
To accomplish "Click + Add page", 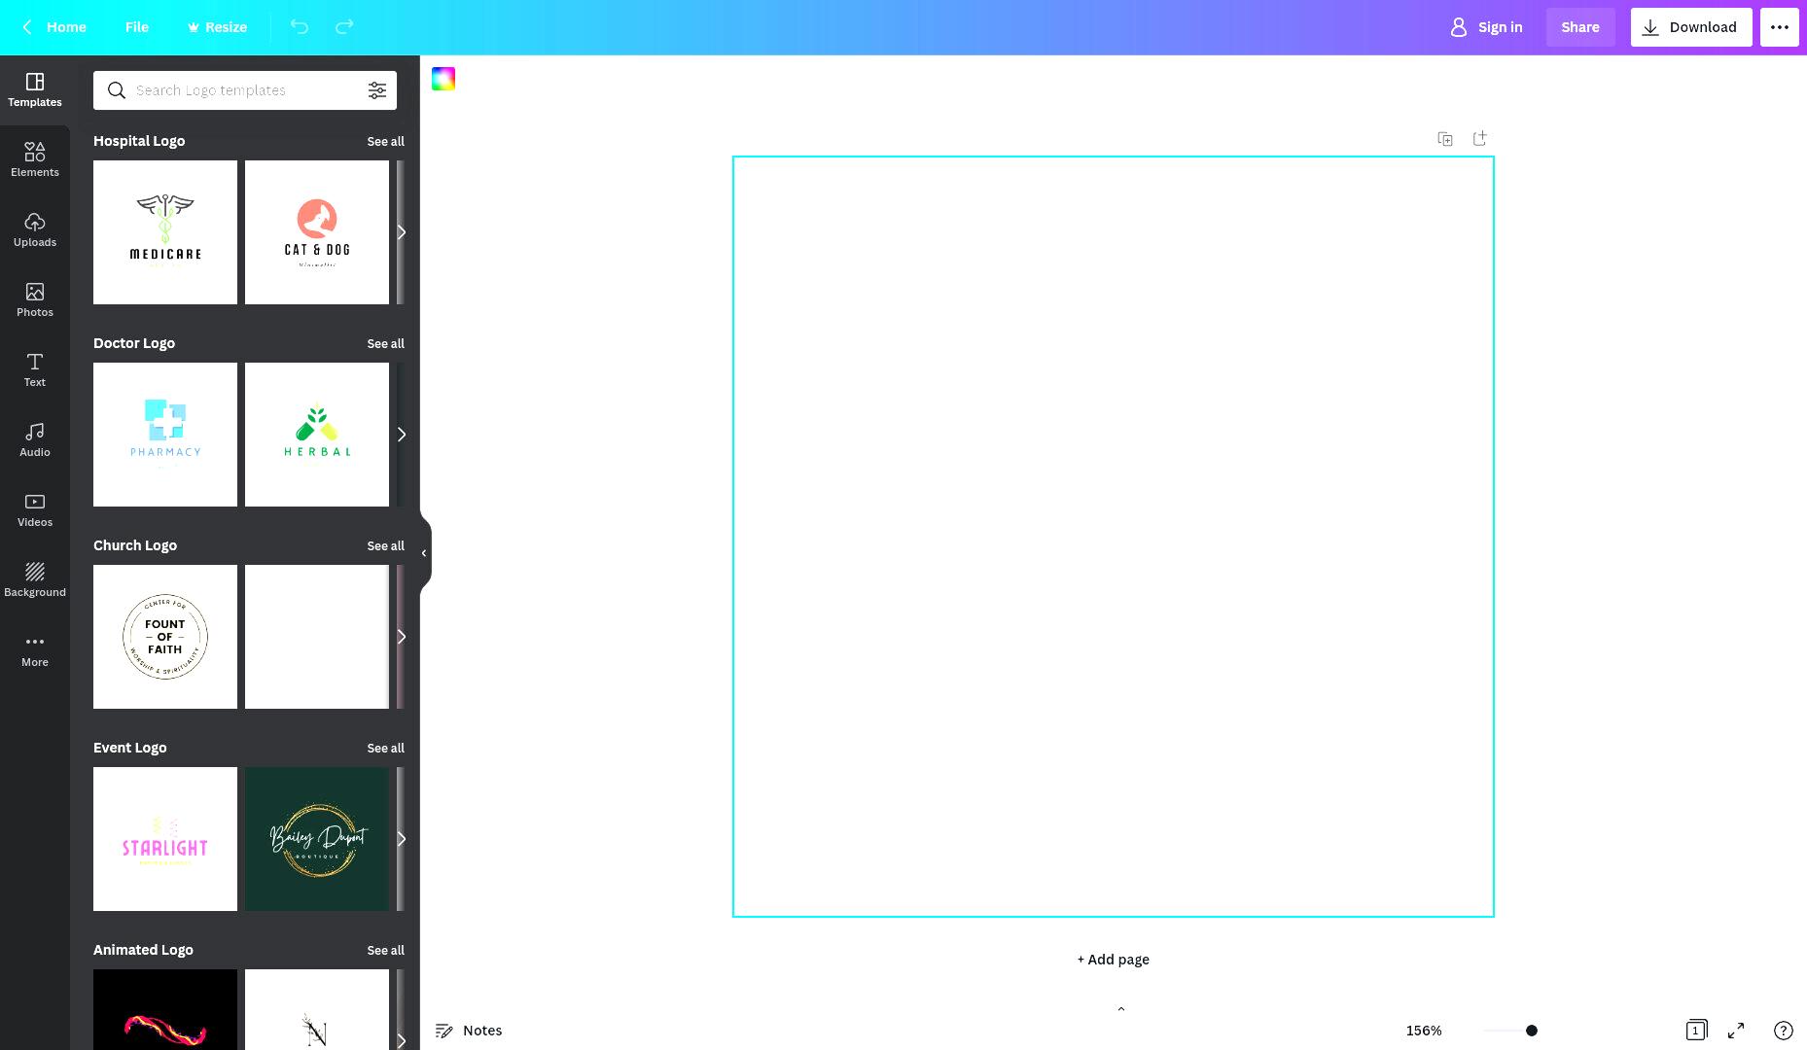I will point(1114,960).
